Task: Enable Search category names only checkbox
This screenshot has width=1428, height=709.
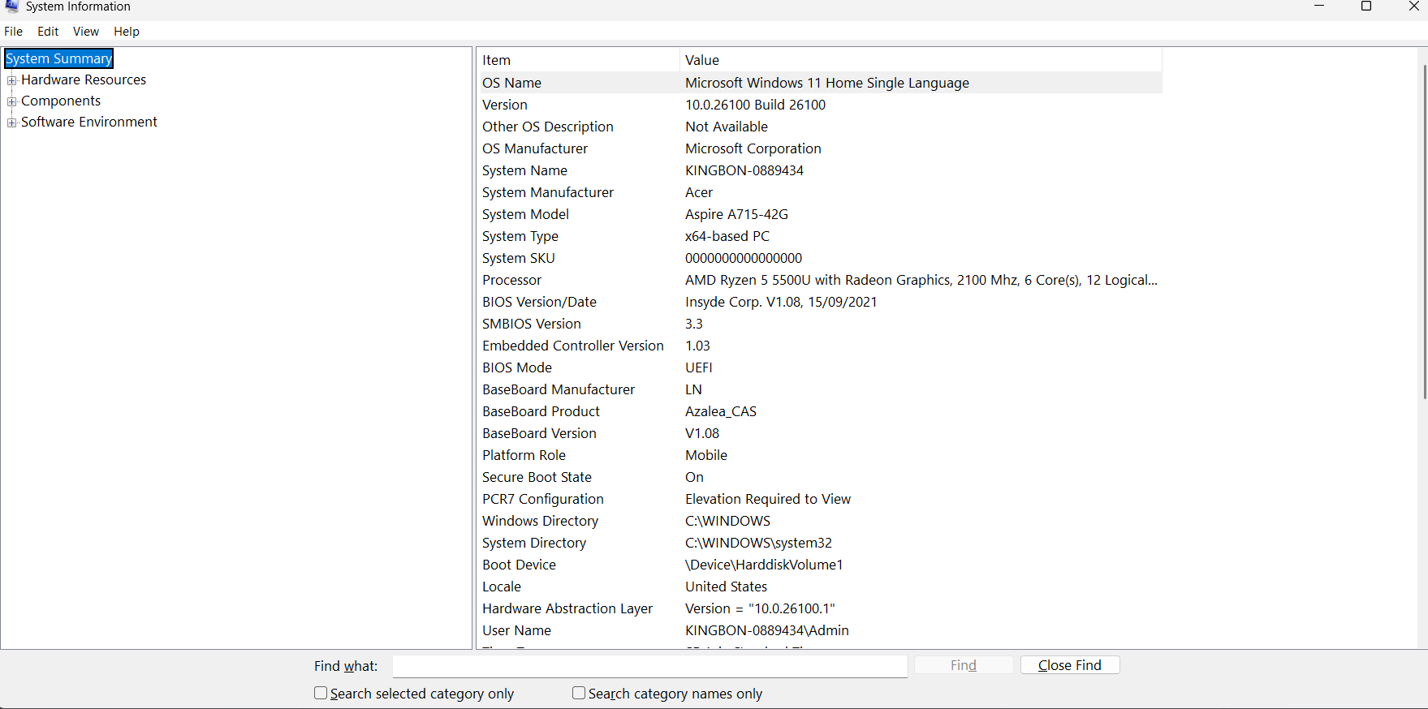Action: 579,693
